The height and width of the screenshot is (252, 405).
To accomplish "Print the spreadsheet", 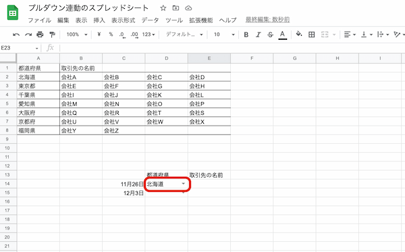I will [40, 34].
